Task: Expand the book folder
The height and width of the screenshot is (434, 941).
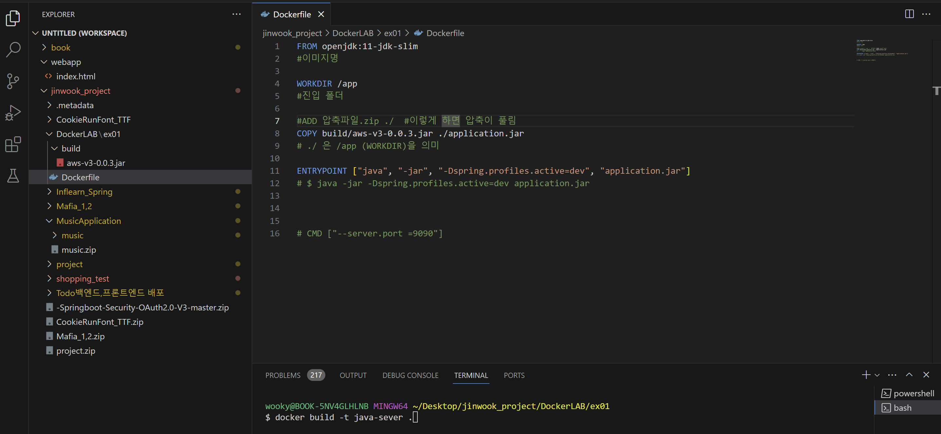Action: (61, 48)
